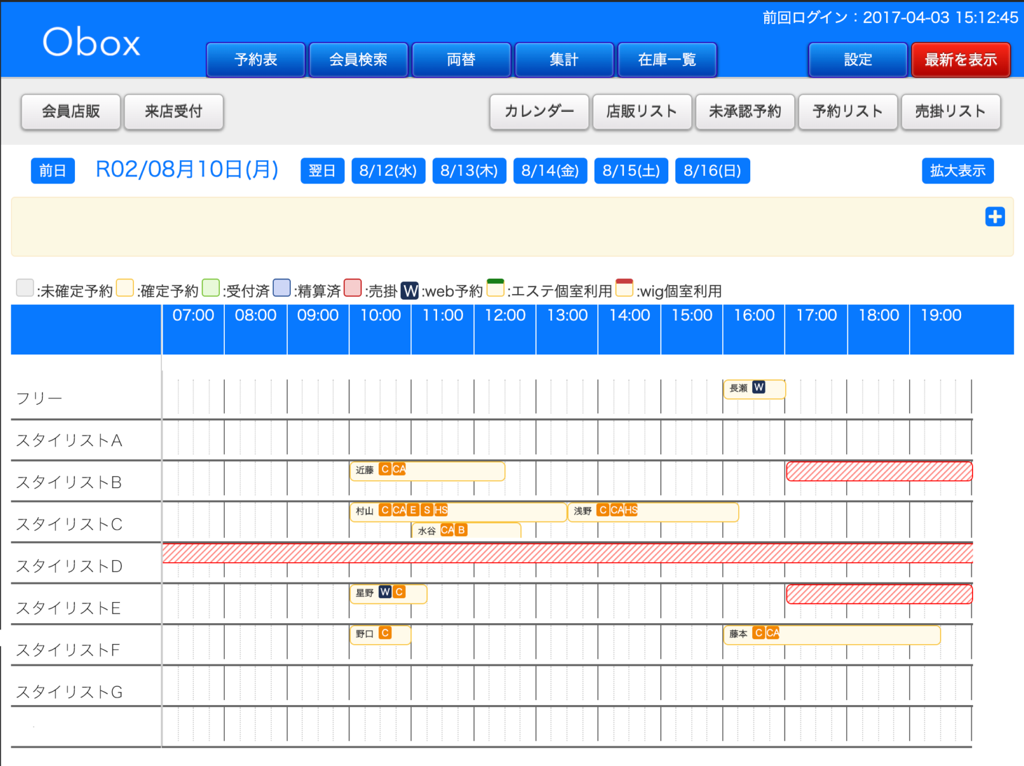Screen dimensions: 1024x766
Task: Click the 売掛 pink legend swatch
Action: 353,288
